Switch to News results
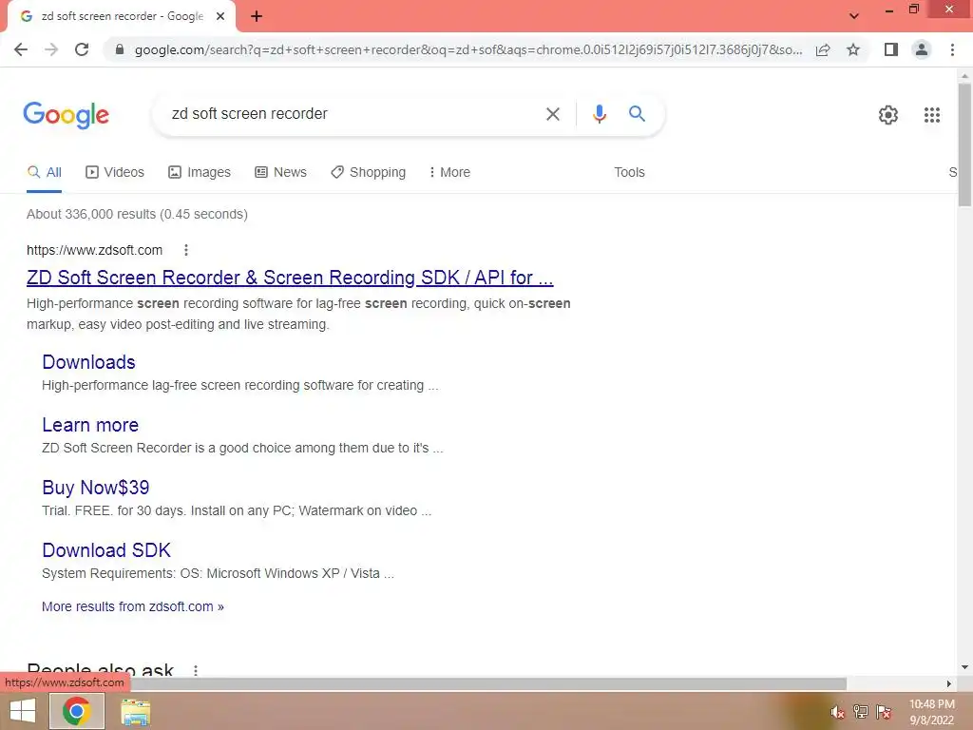This screenshot has height=730, width=973. [x=280, y=173]
